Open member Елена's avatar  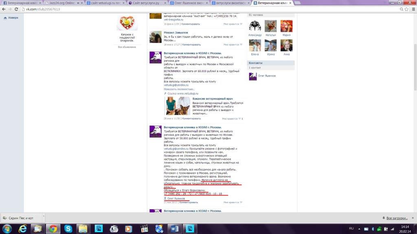255,45
